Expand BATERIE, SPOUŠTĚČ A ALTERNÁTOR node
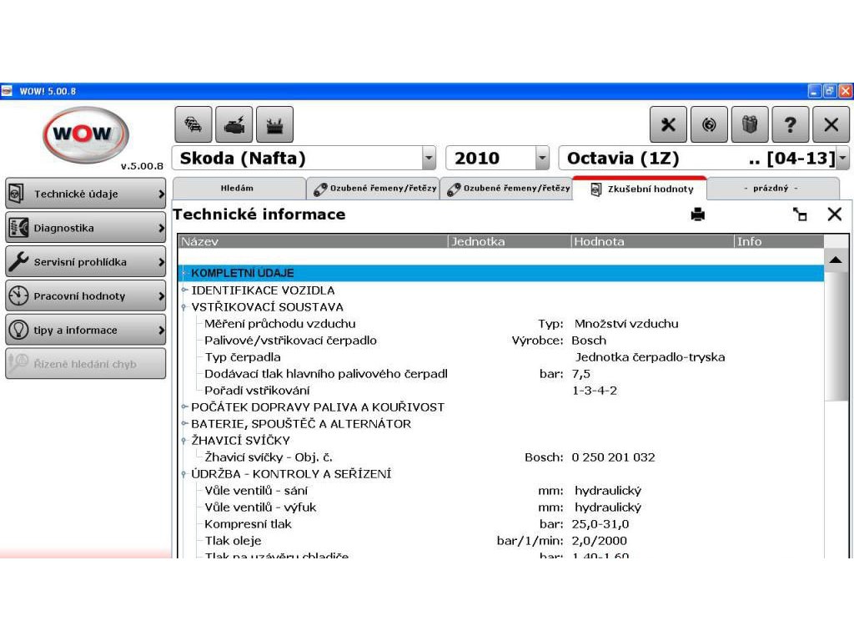854x641 pixels. tap(184, 423)
